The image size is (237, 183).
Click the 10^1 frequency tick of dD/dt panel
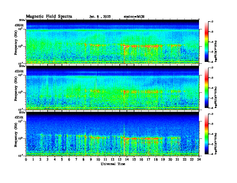[x=20, y=75]
